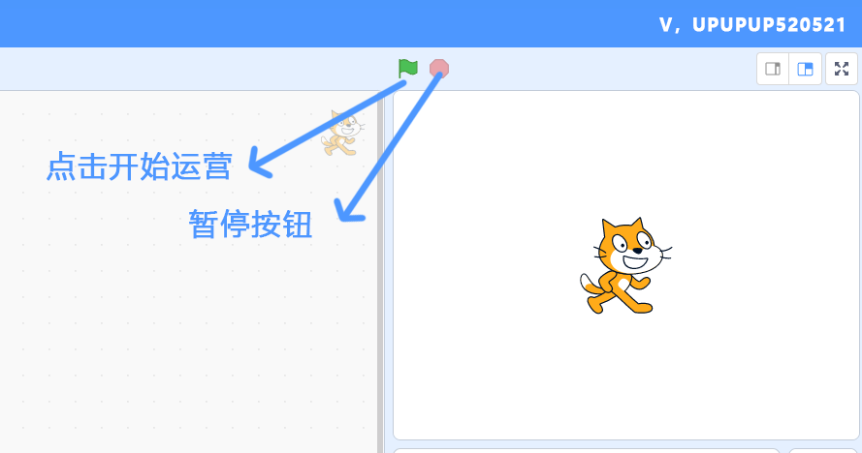Switch to the small stage layout
862x453 pixels.
(773, 69)
